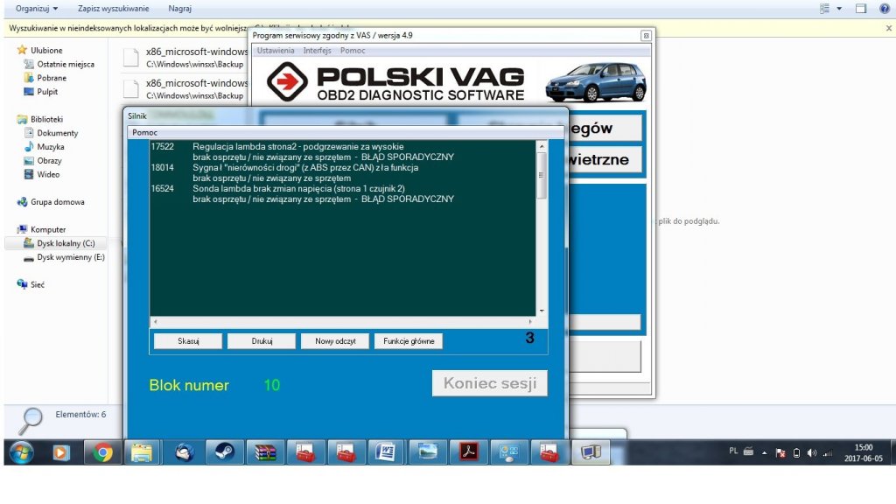This screenshot has width=896, height=504.
Task: Click the Skasuj button to clear faults
Action: [188, 341]
